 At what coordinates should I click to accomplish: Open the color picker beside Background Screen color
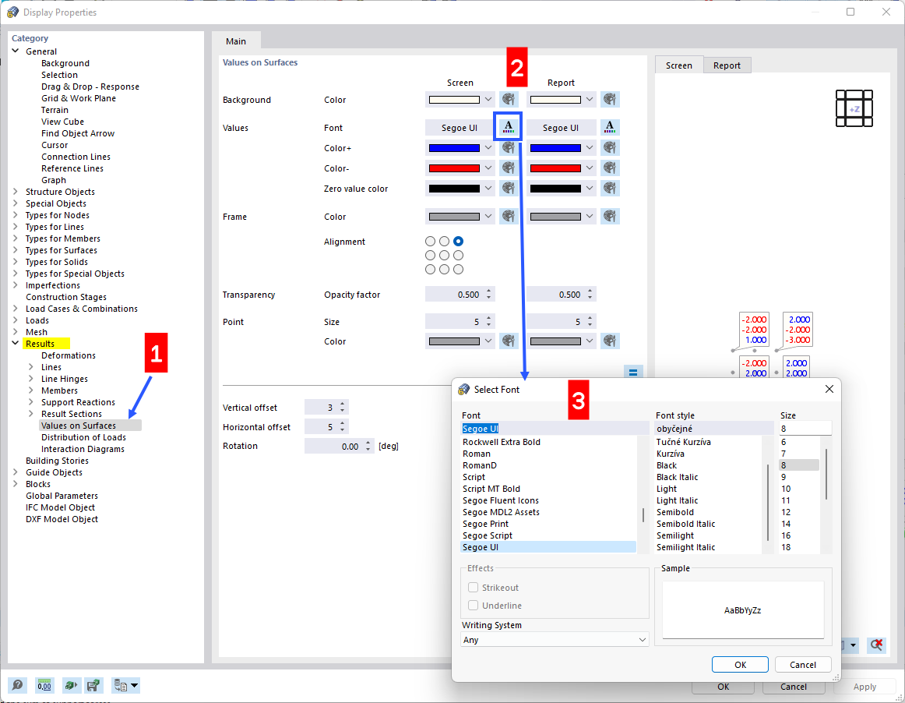(509, 99)
